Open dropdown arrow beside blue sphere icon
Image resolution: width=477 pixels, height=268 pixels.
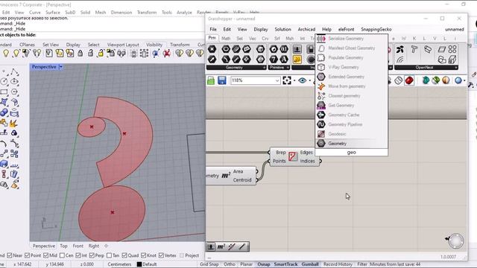point(464,81)
